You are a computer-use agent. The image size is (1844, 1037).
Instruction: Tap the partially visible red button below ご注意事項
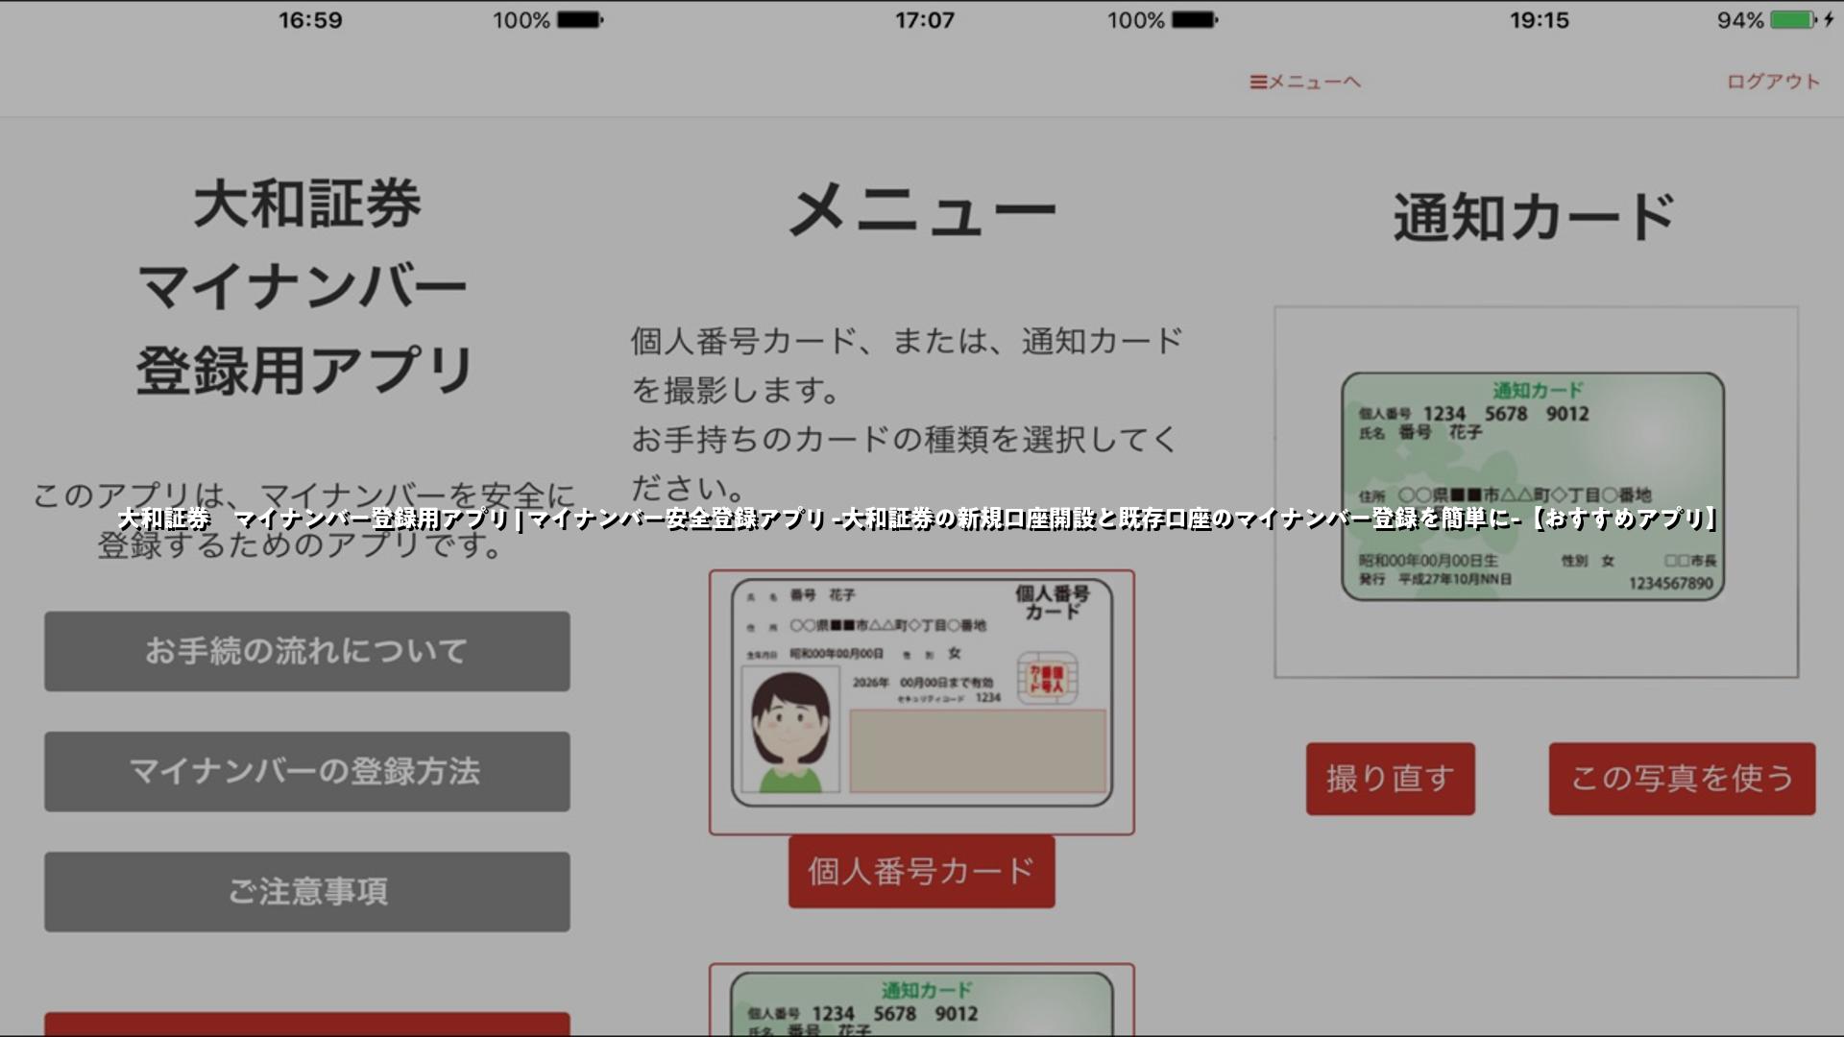[307, 1024]
